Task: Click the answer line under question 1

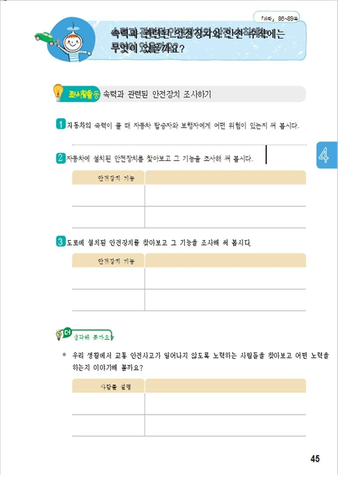Action: 189,145
